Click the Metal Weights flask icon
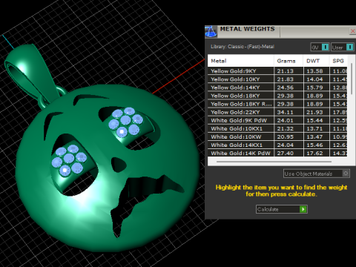Viewport: 356px width, 267px height. click(x=211, y=32)
